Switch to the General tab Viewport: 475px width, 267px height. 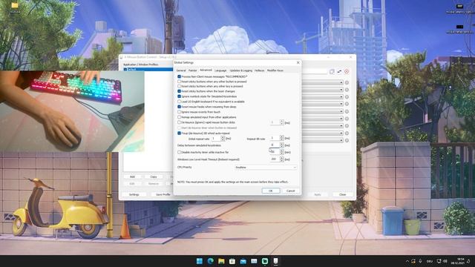pyautogui.click(x=181, y=70)
